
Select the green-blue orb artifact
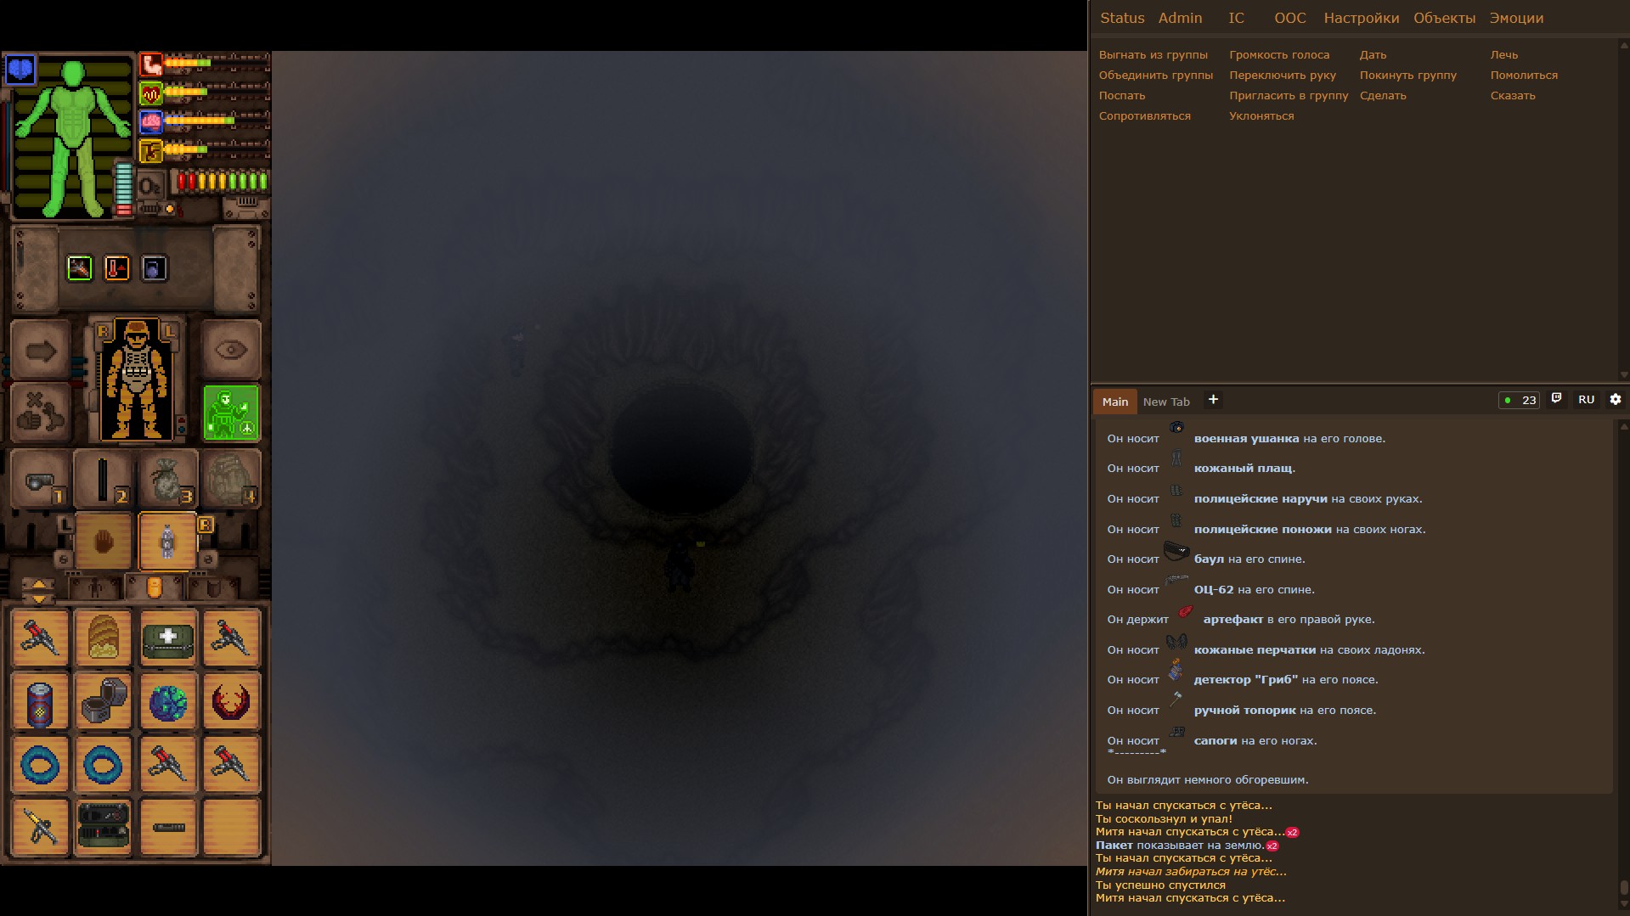tap(167, 702)
